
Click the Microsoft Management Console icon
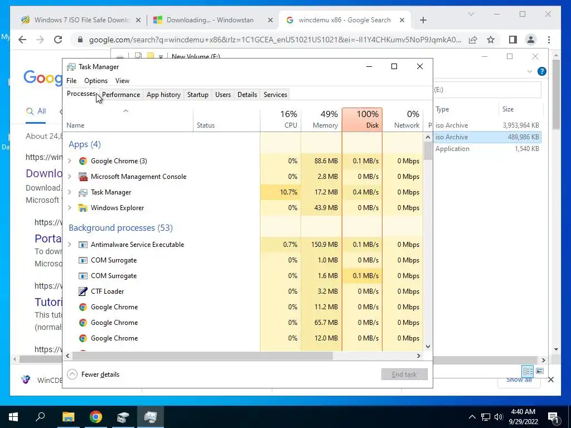click(83, 177)
